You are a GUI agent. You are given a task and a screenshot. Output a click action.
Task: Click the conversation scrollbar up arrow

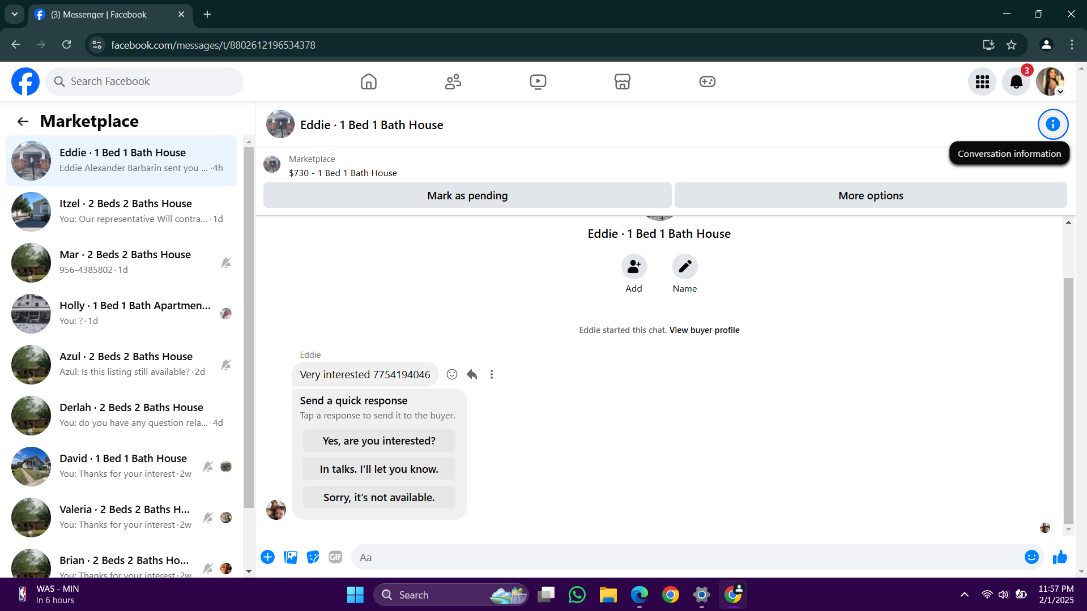pyautogui.click(x=1068, y=223)
